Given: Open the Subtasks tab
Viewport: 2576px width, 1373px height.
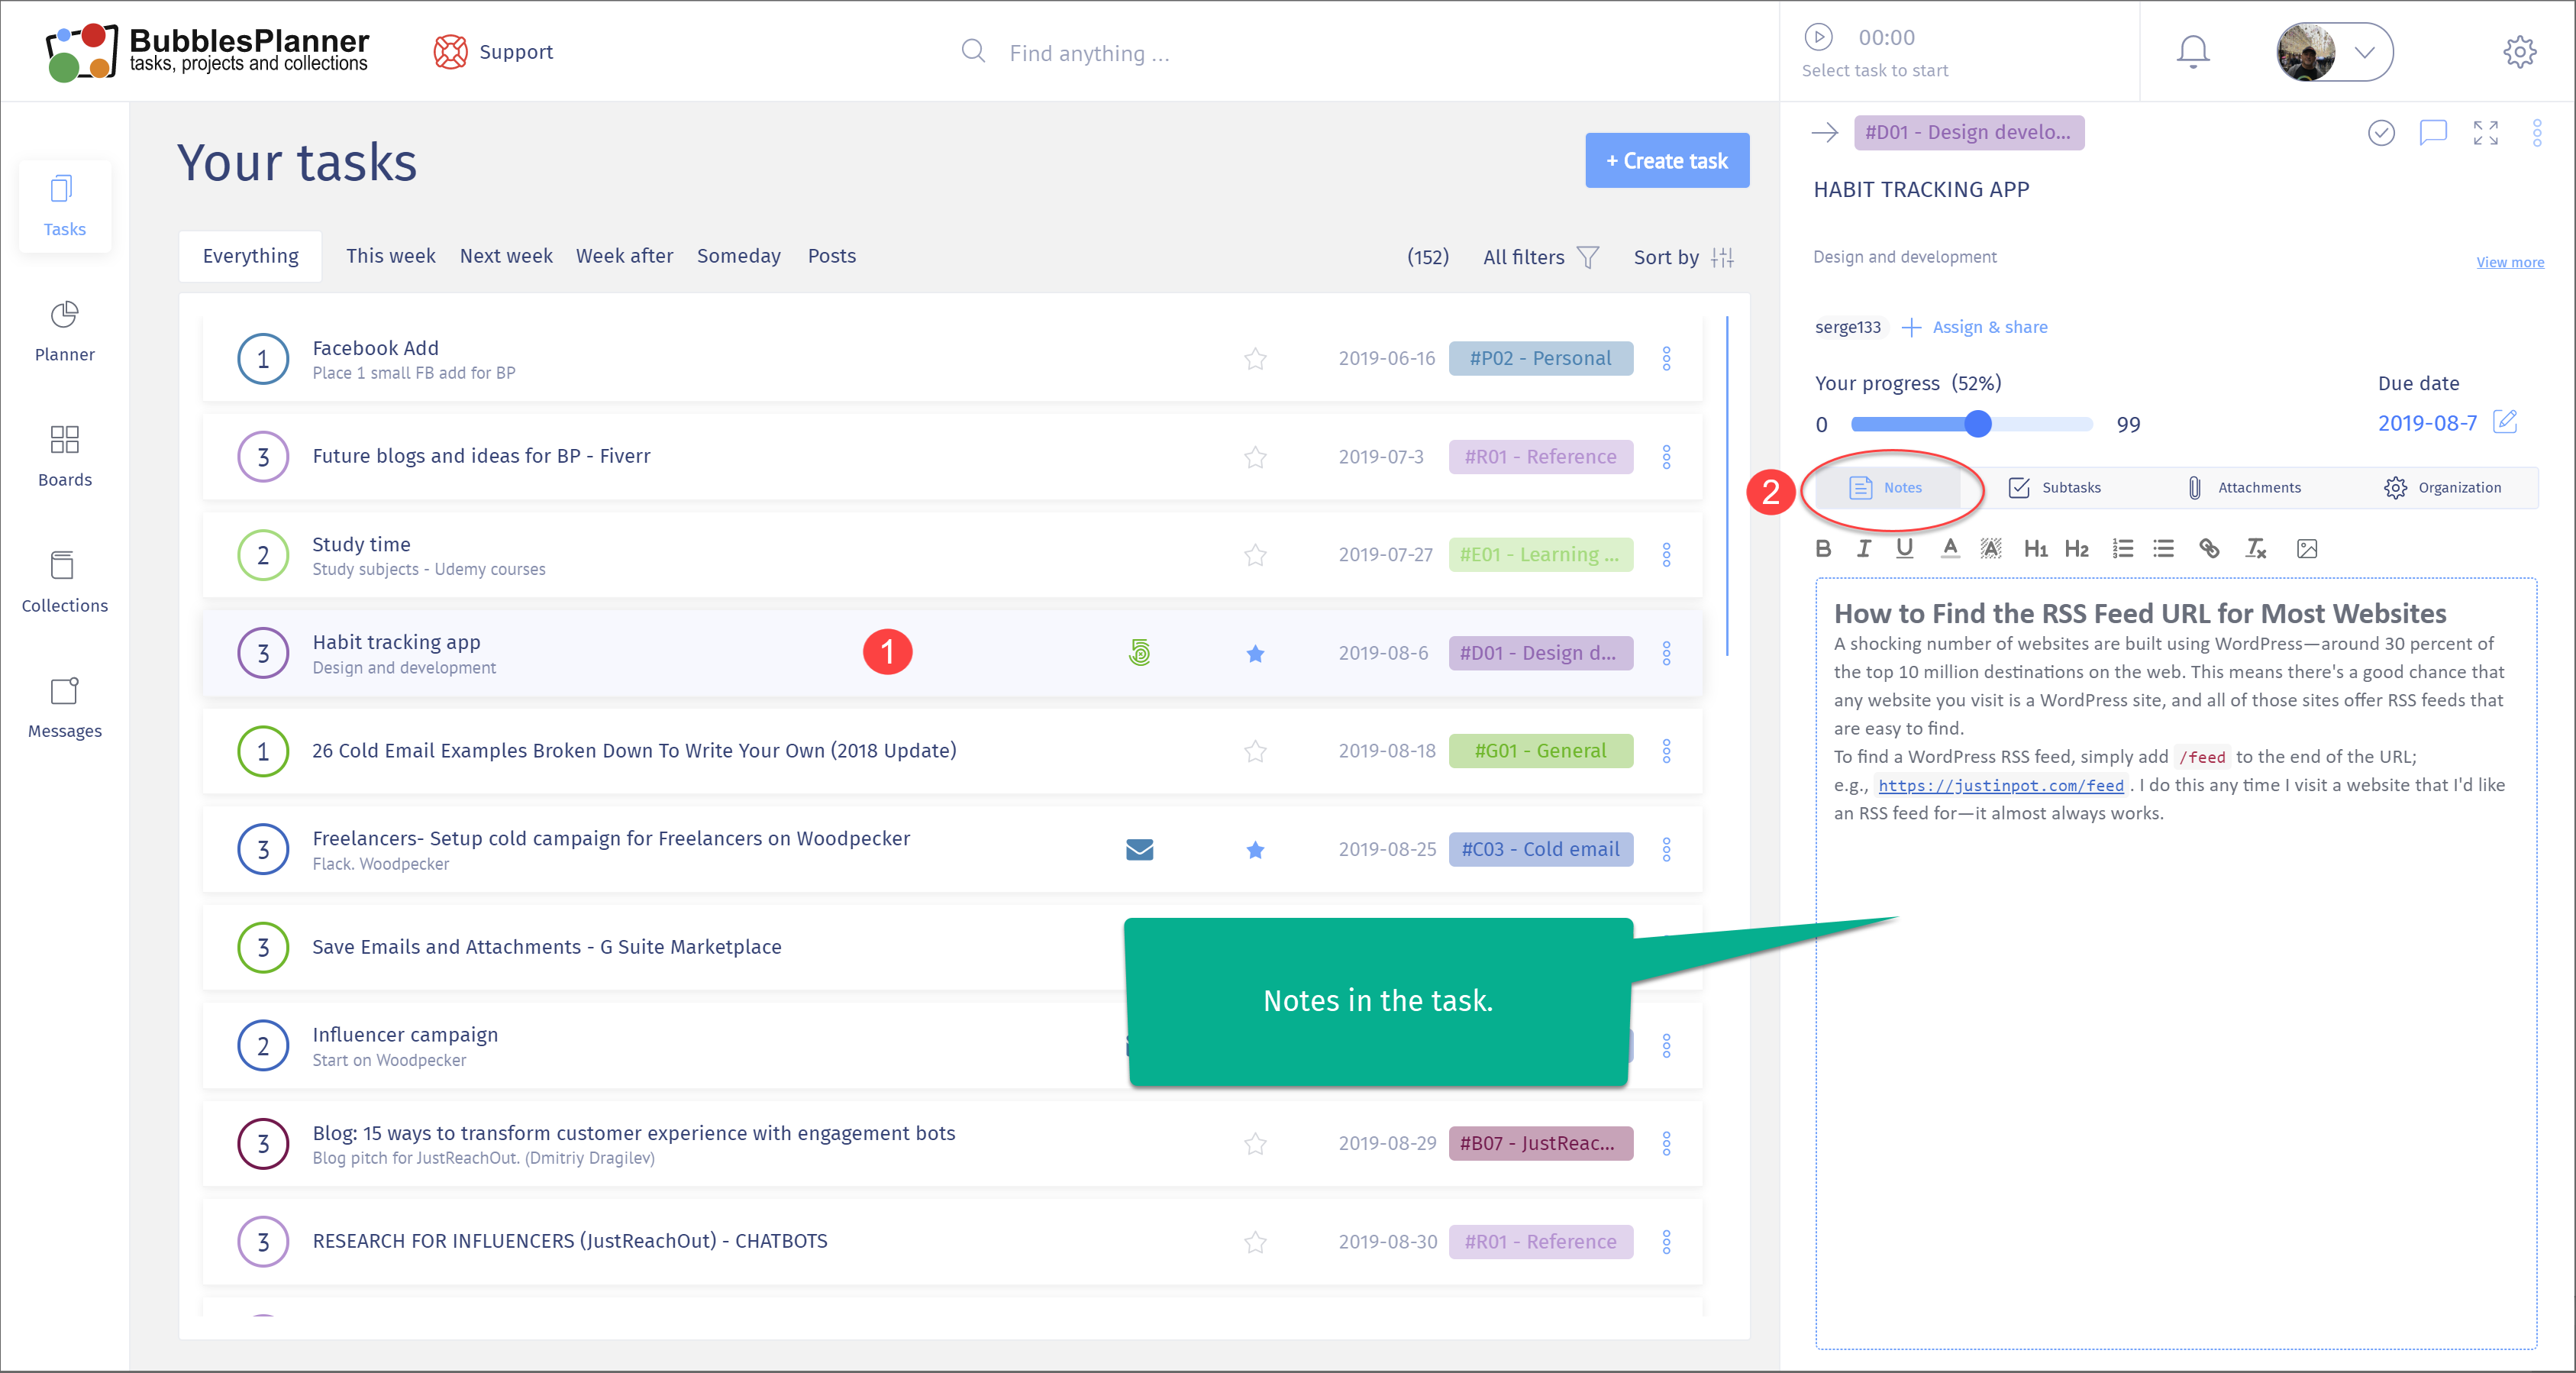Looking at the screenshot, I should coord(2055,487).
